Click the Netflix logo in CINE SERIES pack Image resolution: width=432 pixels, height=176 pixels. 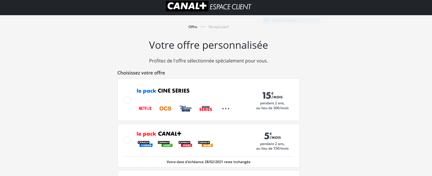[145, 108]
